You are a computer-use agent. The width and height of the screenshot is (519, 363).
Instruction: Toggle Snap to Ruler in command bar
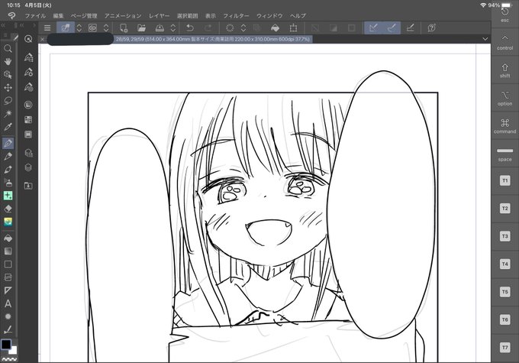pyautogui.click(x=373, y=28)
